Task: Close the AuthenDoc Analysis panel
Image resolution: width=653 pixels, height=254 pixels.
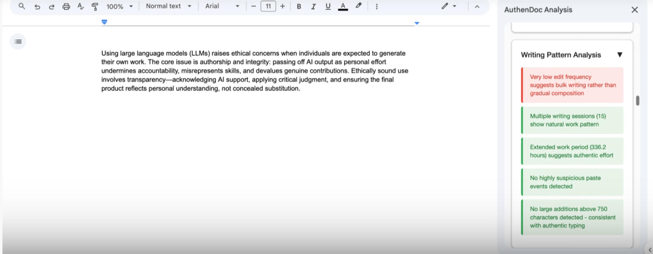Action: tap(634, 10)
